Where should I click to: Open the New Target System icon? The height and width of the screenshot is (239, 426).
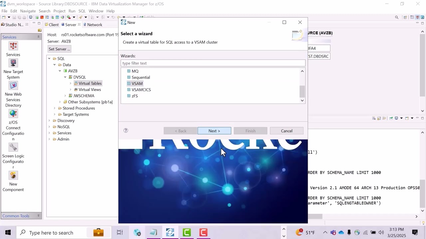(x=13, y=63)
